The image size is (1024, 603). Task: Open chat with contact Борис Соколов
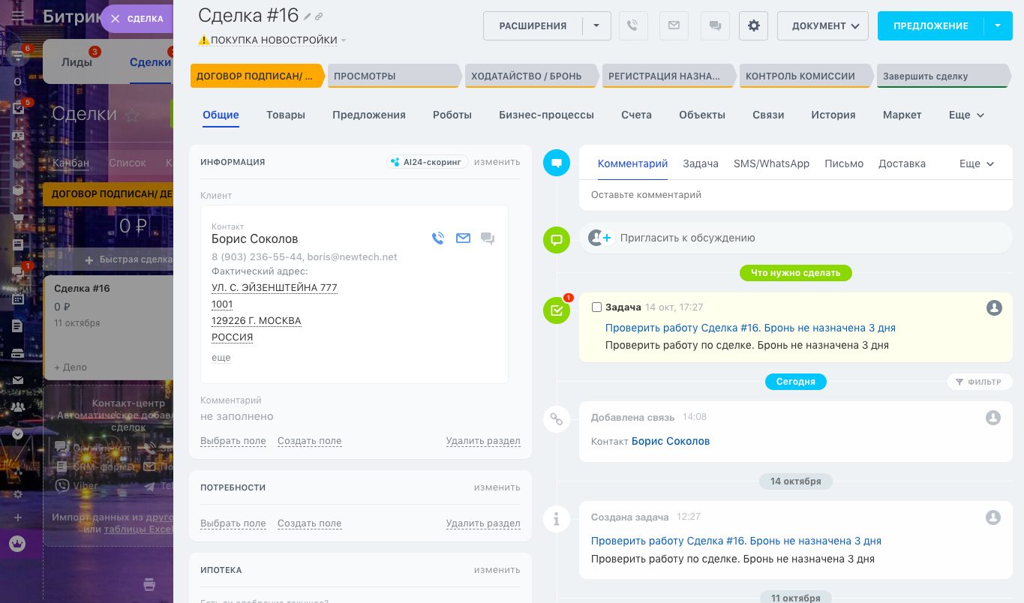pyautogui.click(x=488, y=238)
